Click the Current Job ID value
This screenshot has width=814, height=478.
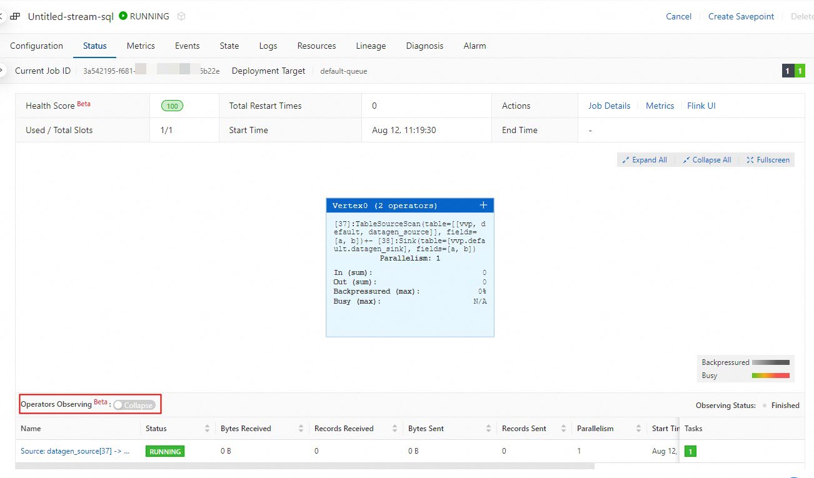151,71
